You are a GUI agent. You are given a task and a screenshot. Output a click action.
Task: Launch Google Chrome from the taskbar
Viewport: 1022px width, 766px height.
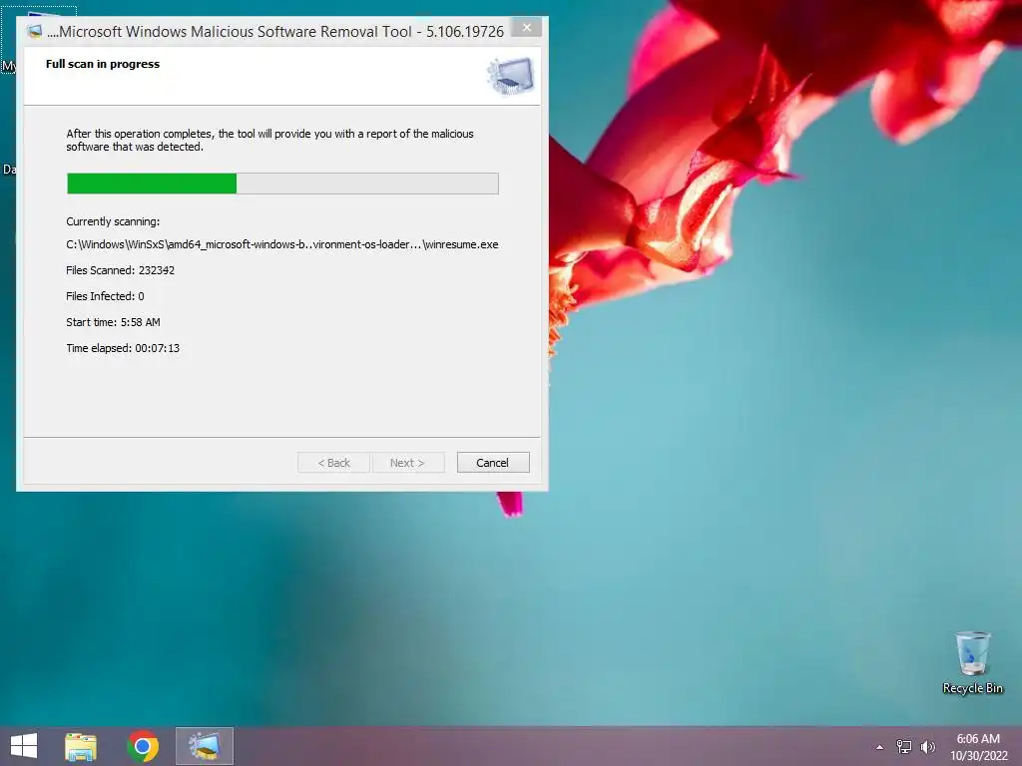[143, 746]
